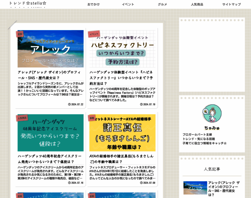
Task: Click the ちゃみゅ profile avatar
Action: [x=212, y=114]
